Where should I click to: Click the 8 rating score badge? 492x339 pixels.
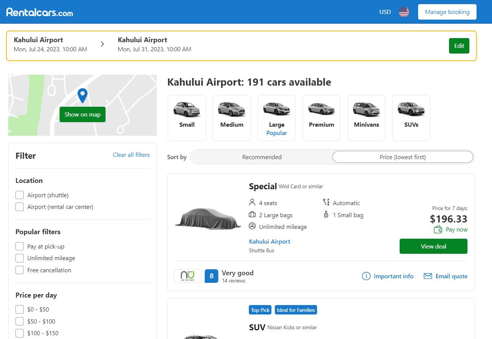[212, 276]
